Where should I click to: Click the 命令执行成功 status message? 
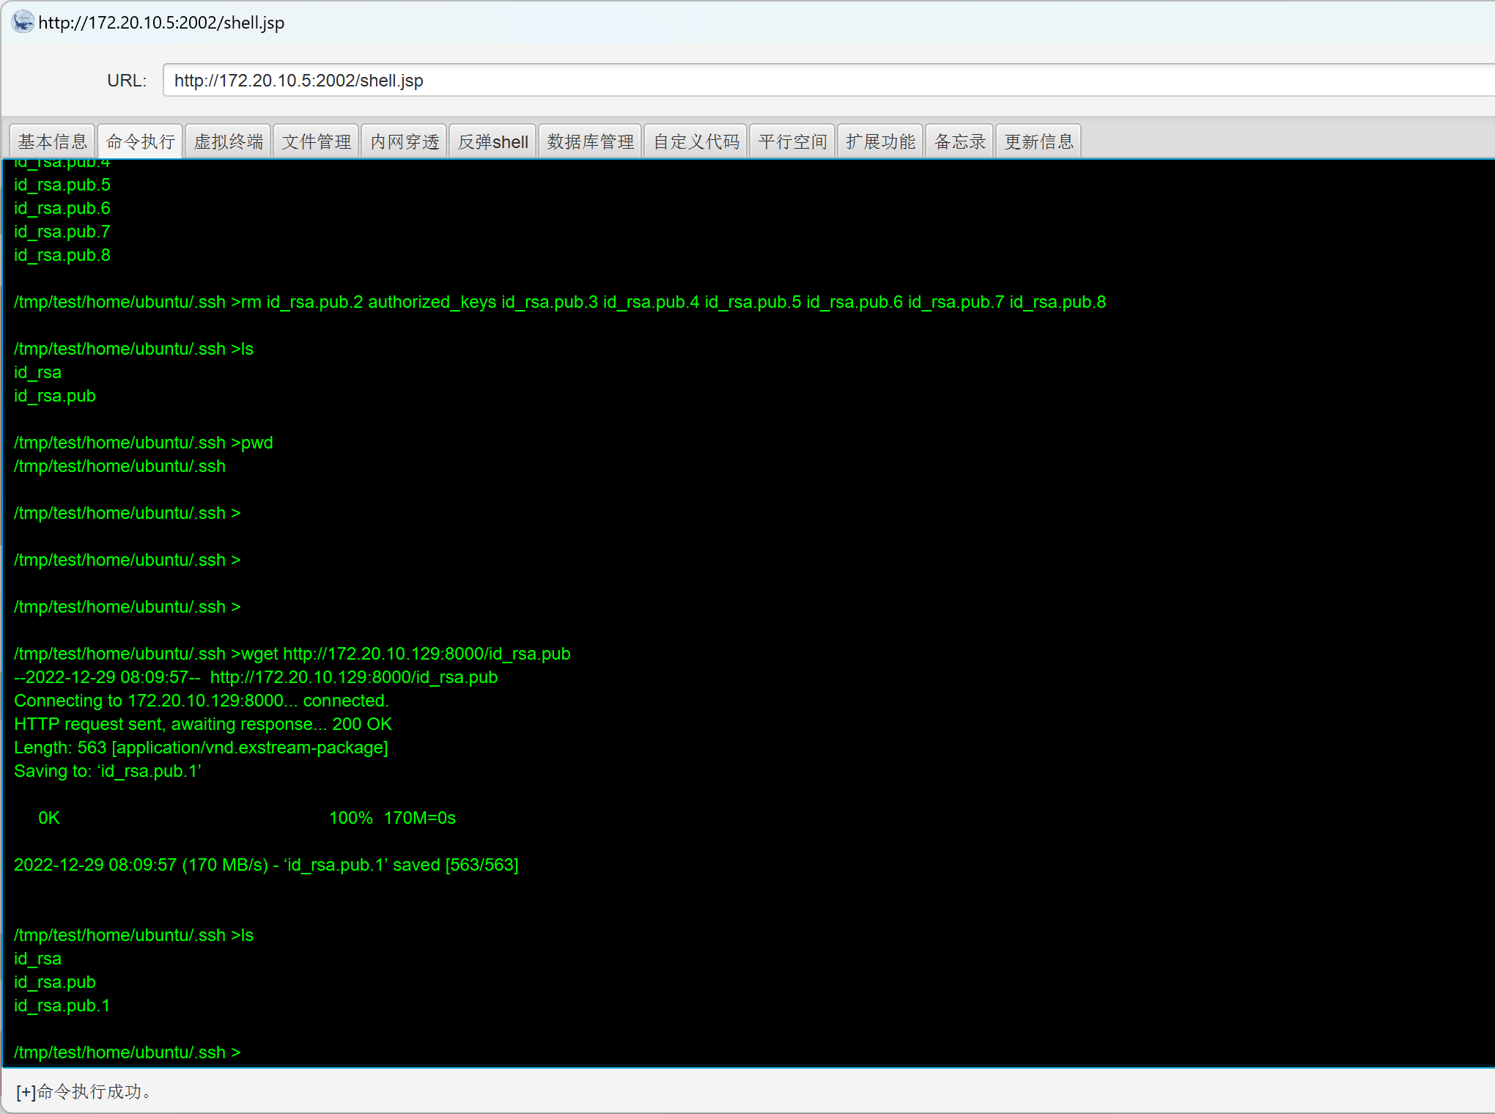coord(84,1092)
